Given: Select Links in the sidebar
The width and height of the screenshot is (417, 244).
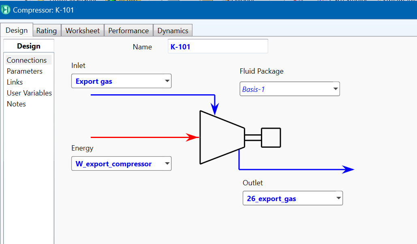Looking at the screenshot, I should pos(15,82).
